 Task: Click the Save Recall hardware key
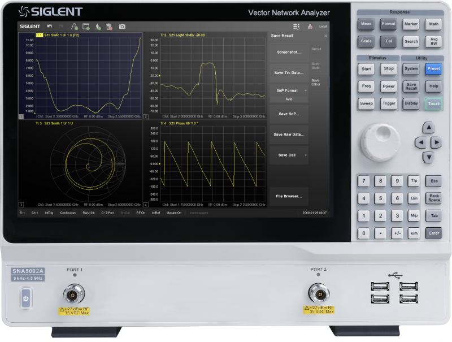pos(411,86)
